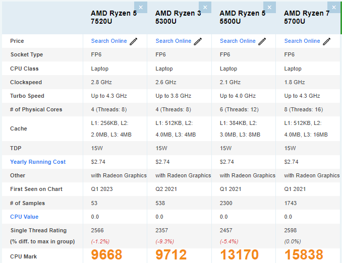Viewport: 342px width, 263px height.
Task: Open the CPU Value link
Action: click(24, 217)
